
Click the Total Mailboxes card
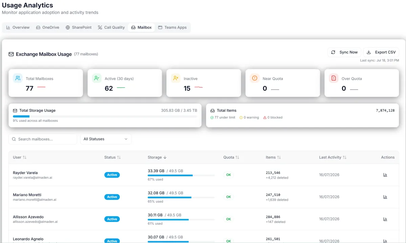pos(46,83)
